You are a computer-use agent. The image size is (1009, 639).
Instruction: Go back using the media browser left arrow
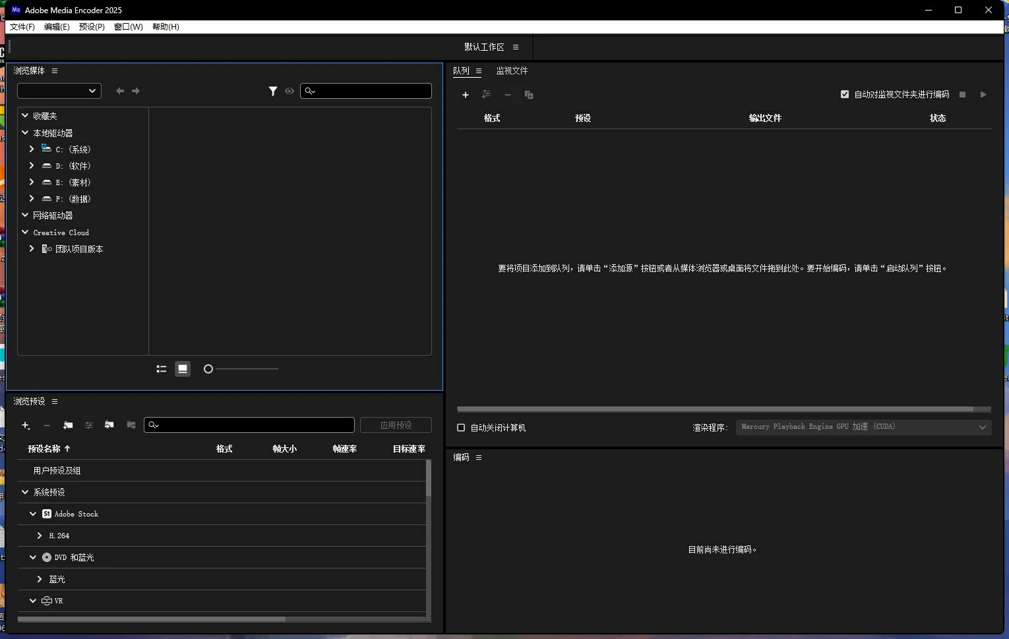coord(120,91)
